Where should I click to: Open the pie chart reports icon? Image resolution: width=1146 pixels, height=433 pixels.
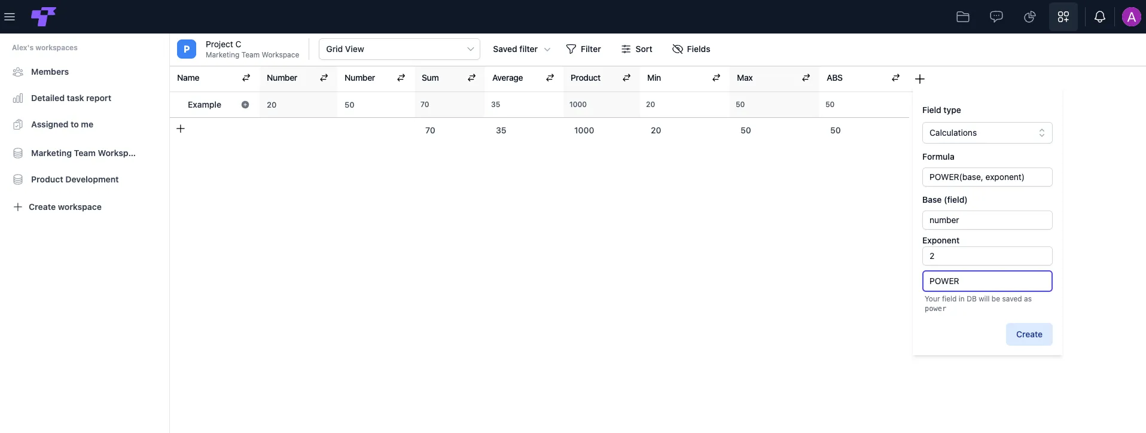tap(1030, 17)
